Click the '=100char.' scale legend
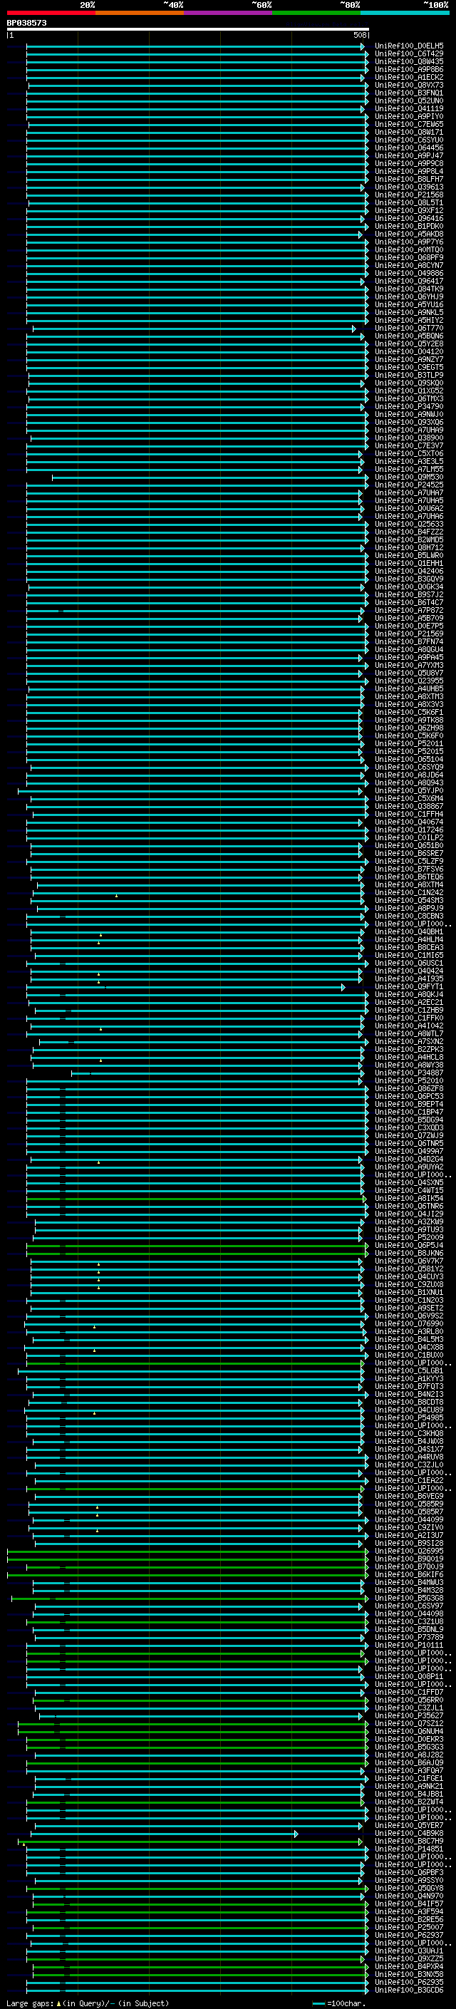This screenshot has height=2009, width=456. point(346,2003)
